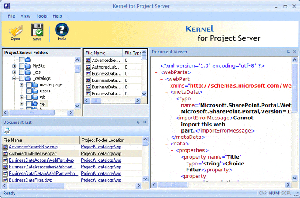
Task: Open AuthoredListFilter.webpart link
Action: click(x=33, y=153)
